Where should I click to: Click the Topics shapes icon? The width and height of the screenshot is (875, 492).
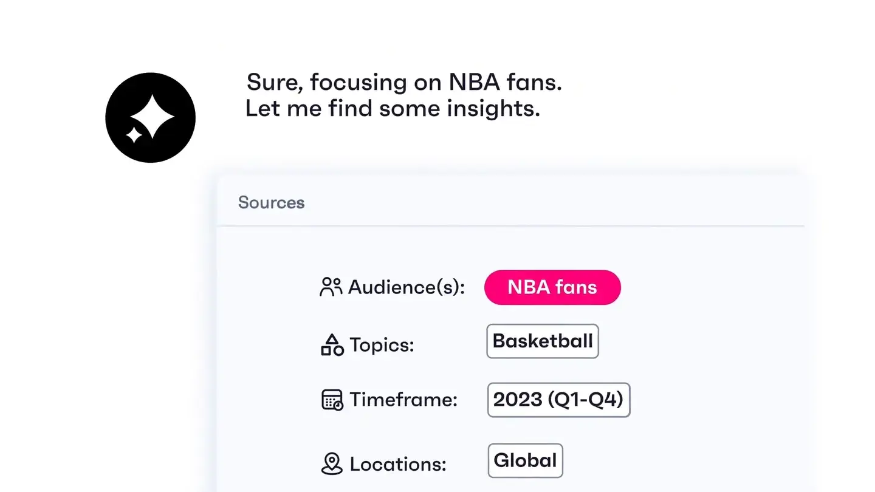332,344
